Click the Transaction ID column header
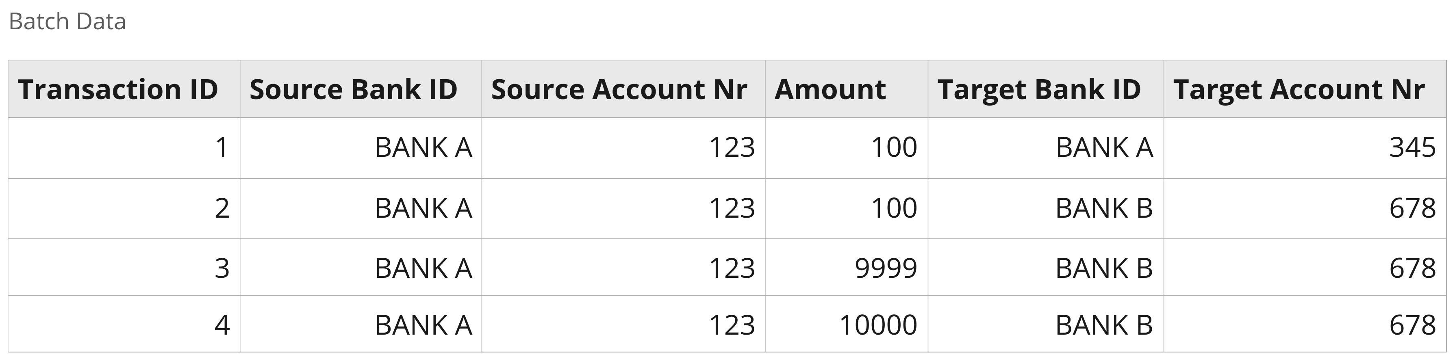The width and height of the screenshot is (1455, 359). point(117,89)
